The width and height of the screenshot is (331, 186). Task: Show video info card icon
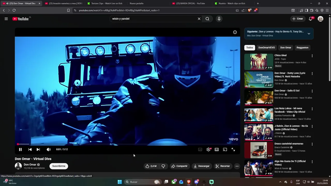(x=235, y=32)
